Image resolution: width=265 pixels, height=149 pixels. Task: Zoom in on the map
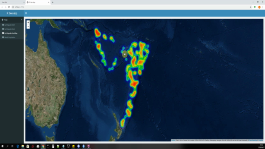pos(28,22)
